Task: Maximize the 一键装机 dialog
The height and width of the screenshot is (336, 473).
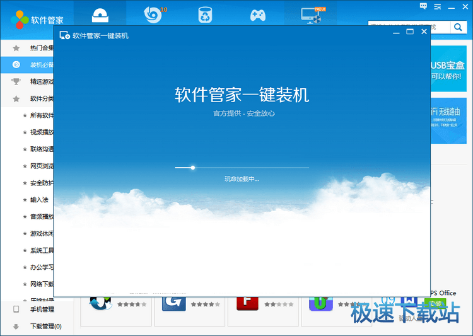Action: pos(410,32)
